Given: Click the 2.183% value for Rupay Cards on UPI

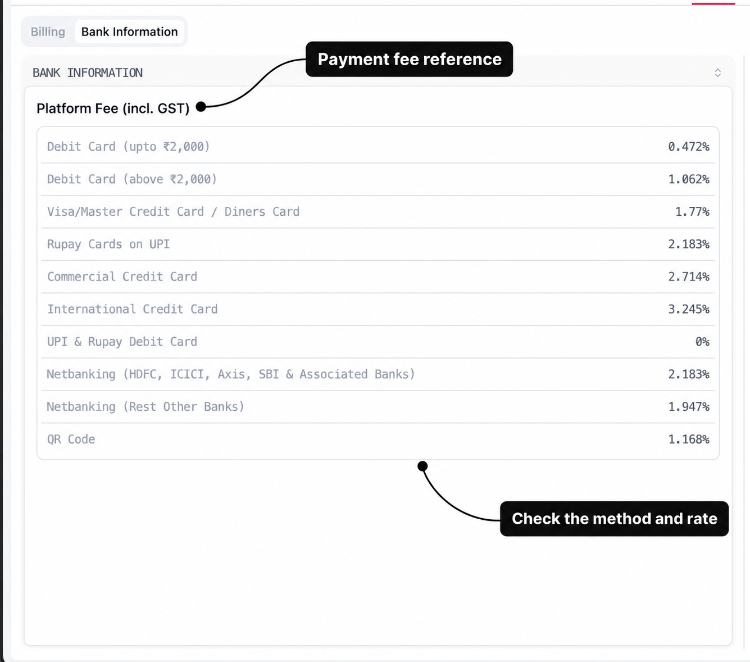Looking at the screenshot, I should (x=688, y=244).
